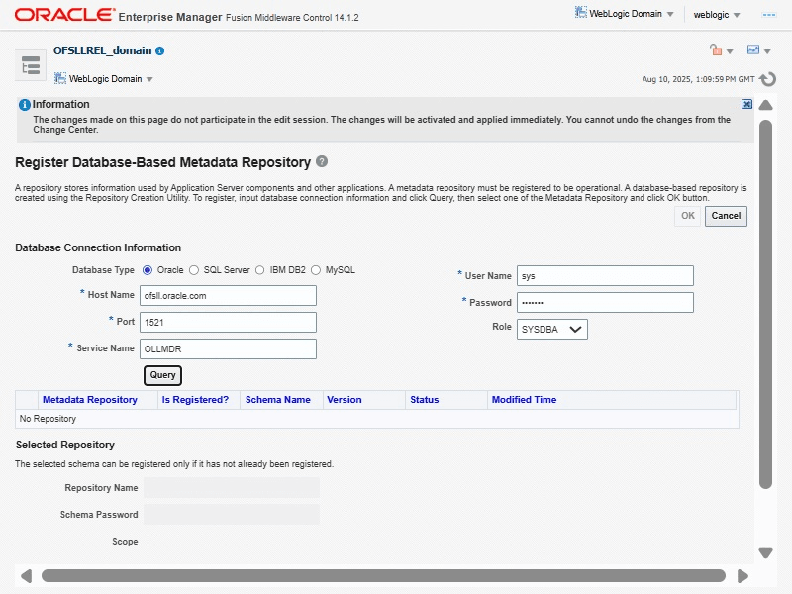792x594 pixels.
Task: Click the timestamp Aug 10, 2025 text
Action: point(699,79)
